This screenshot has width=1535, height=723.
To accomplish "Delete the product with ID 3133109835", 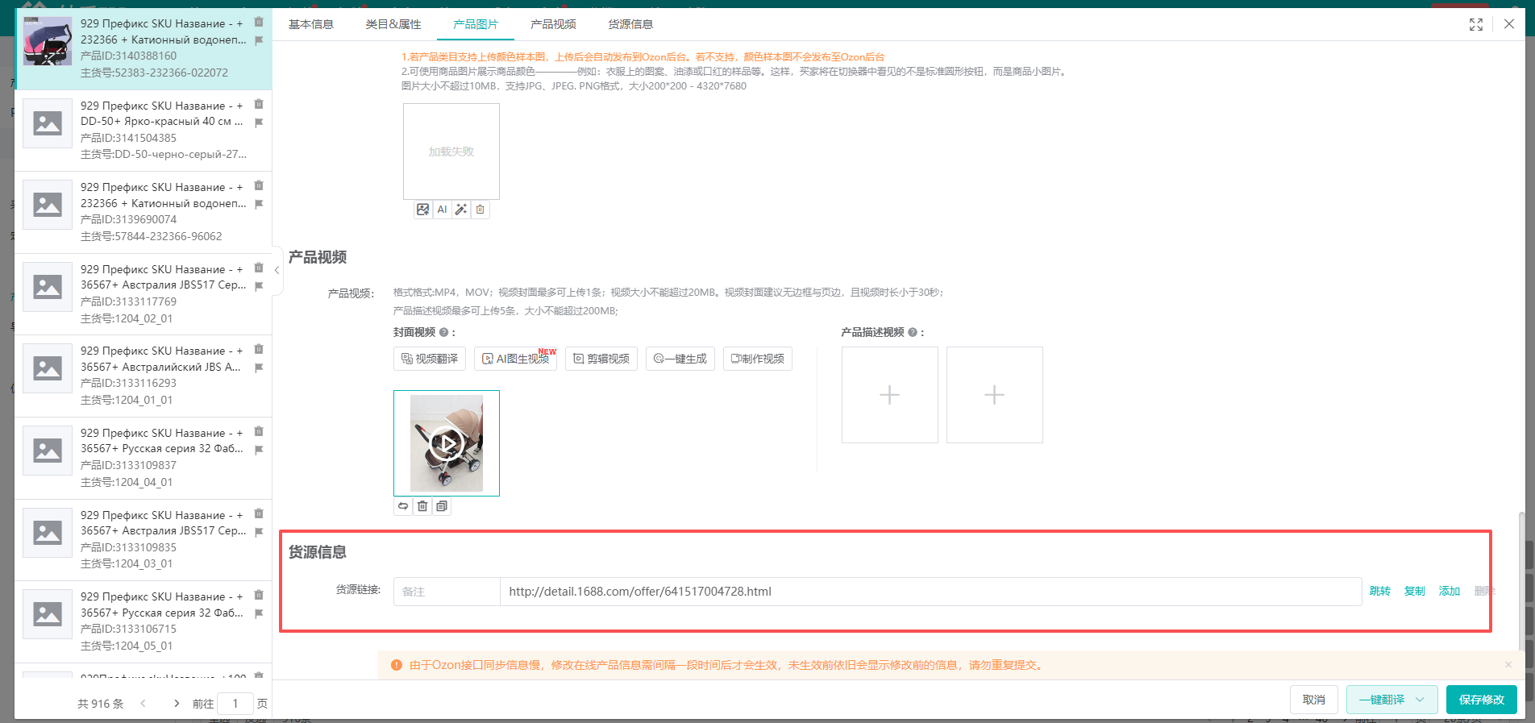I will tap(259, 513).
